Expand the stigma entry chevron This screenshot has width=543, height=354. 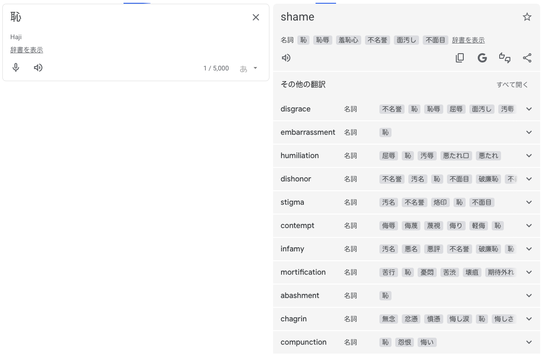click(x=529, y=202)
